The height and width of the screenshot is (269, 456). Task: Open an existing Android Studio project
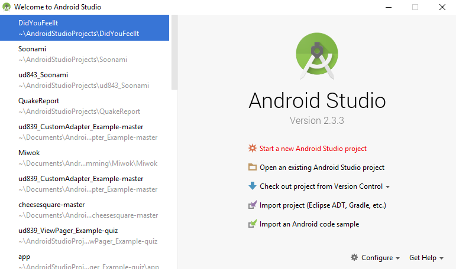(322, 168)
